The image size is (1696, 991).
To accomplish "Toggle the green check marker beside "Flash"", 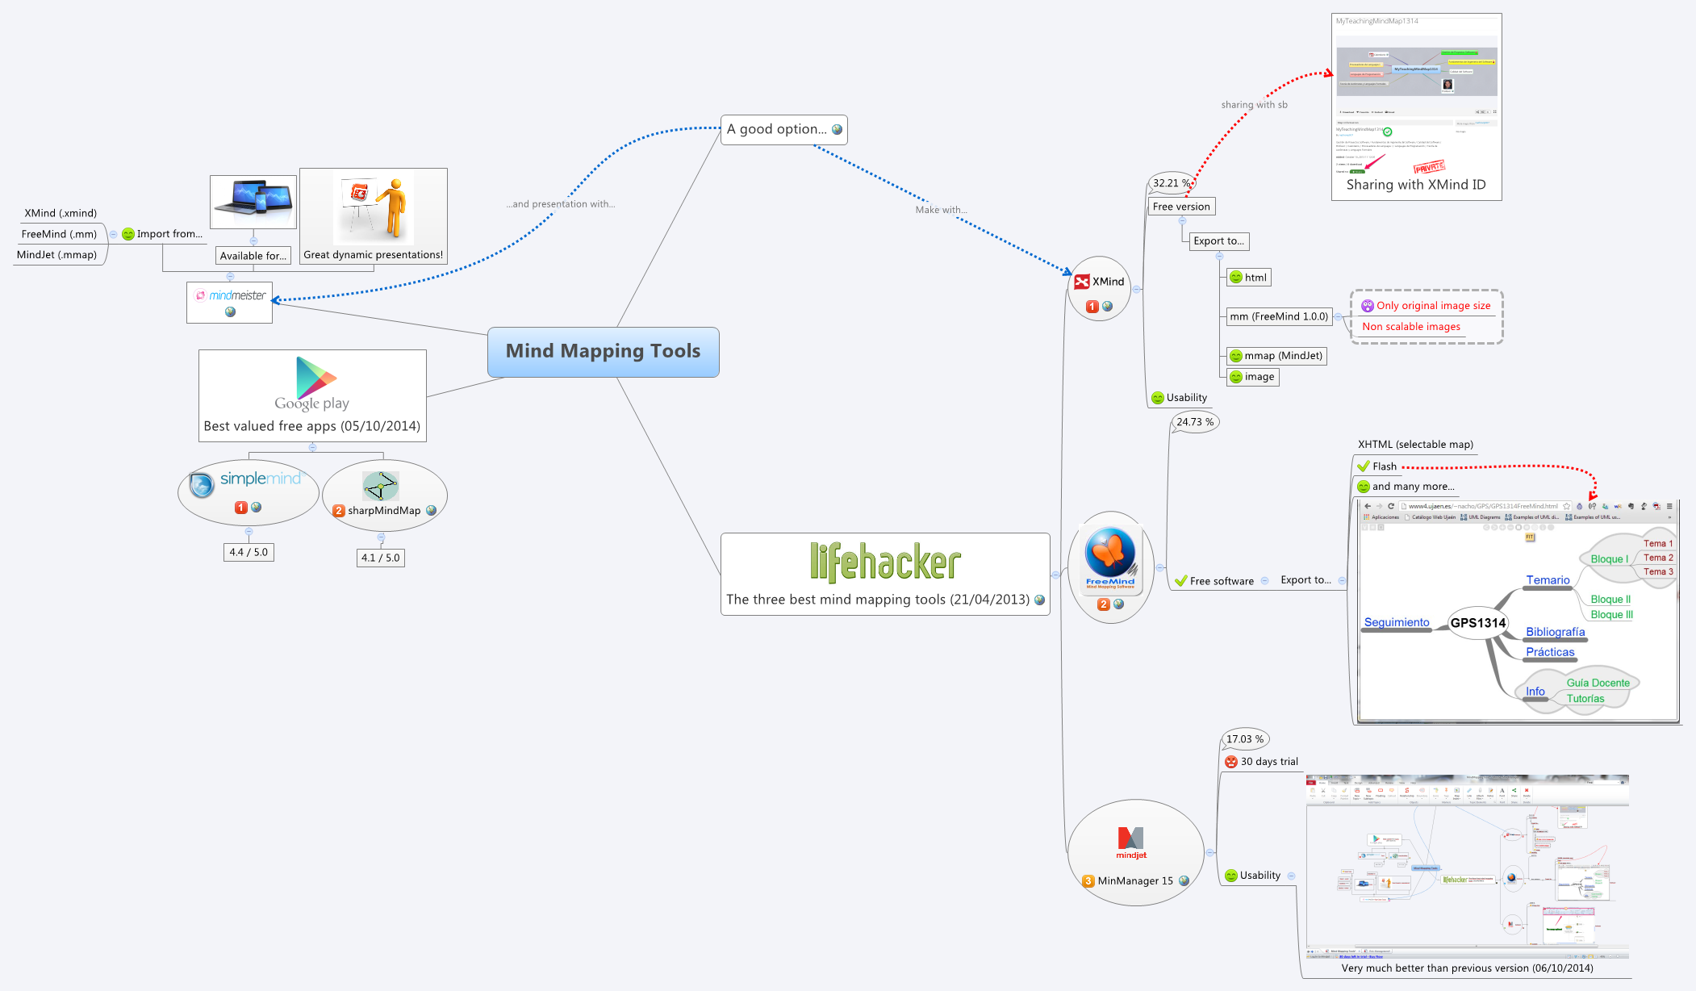I will pos(1364,466).
